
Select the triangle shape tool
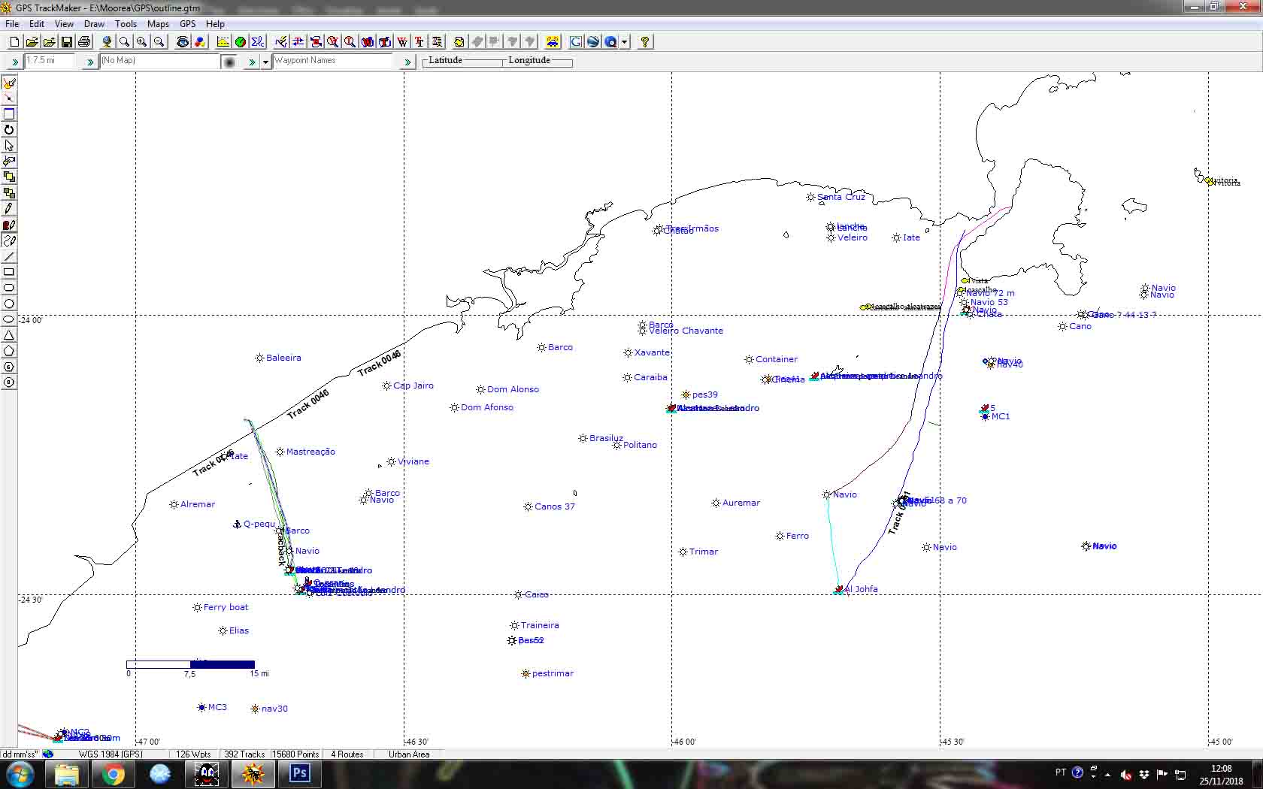9,335
